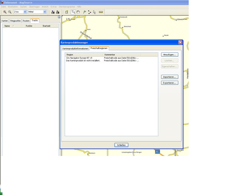Click the Löschen button
The height and width of the screenshot is (195, 243).
click(x=169, y=61)
